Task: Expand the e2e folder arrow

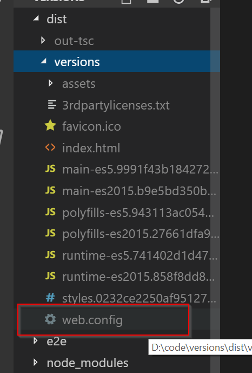Action: pos(36,341)
